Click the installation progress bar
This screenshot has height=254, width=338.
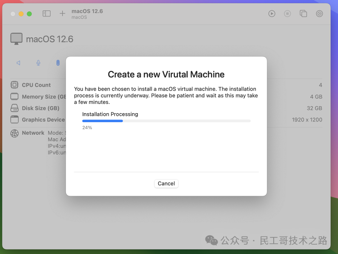click(166, 121)
